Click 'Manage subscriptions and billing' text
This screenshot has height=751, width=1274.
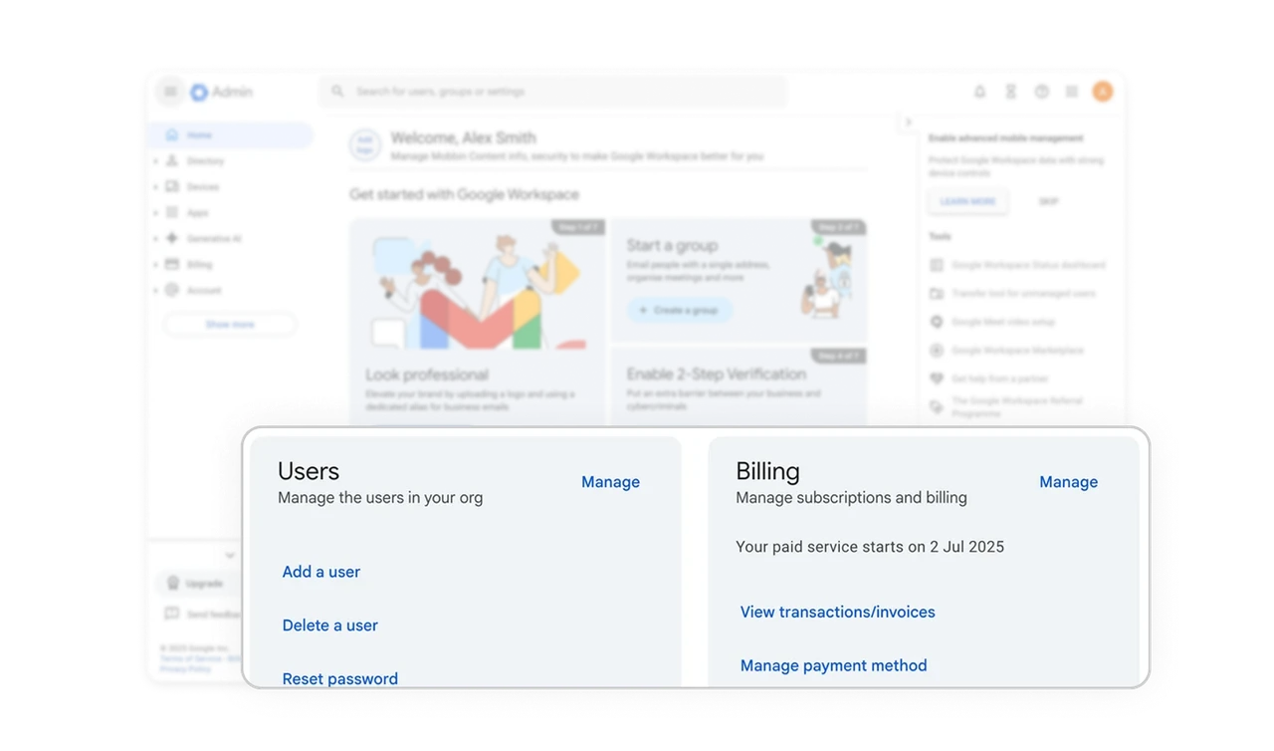tap(851, 498)
